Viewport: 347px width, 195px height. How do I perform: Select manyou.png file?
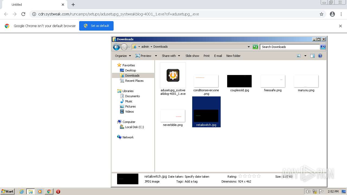(306, 83)
